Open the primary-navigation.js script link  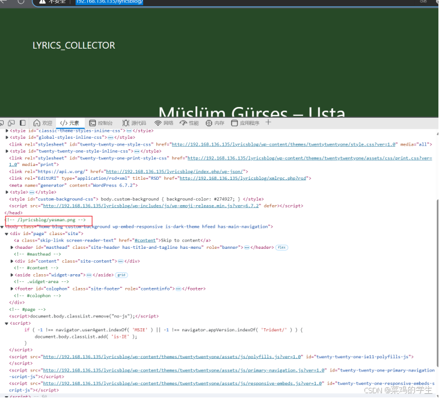tap(183, 370)
